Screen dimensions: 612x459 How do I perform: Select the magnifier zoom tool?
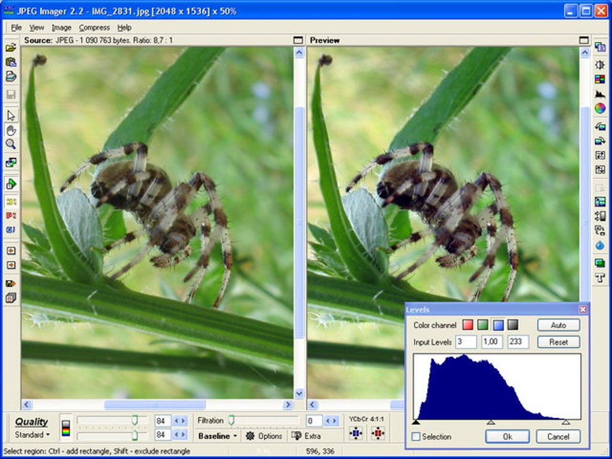pyautogui.click(x=11, y=144)
